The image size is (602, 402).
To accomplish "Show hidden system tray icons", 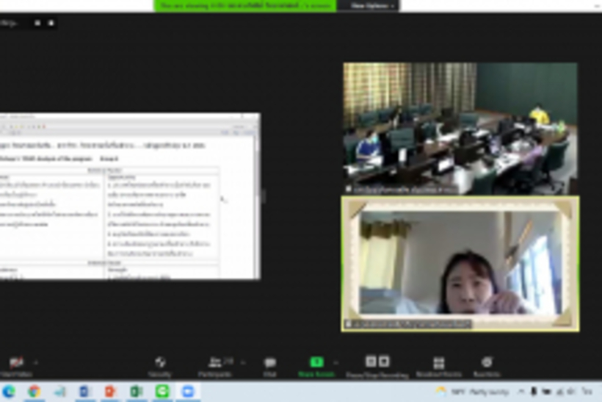I will click(x=521, y=392).
